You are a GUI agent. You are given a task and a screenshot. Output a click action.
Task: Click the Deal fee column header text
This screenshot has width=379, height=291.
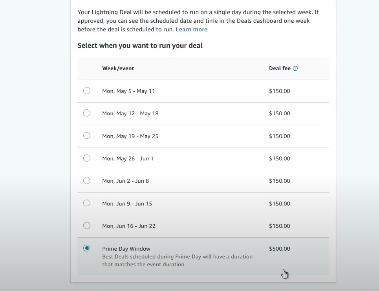point(280,68)
